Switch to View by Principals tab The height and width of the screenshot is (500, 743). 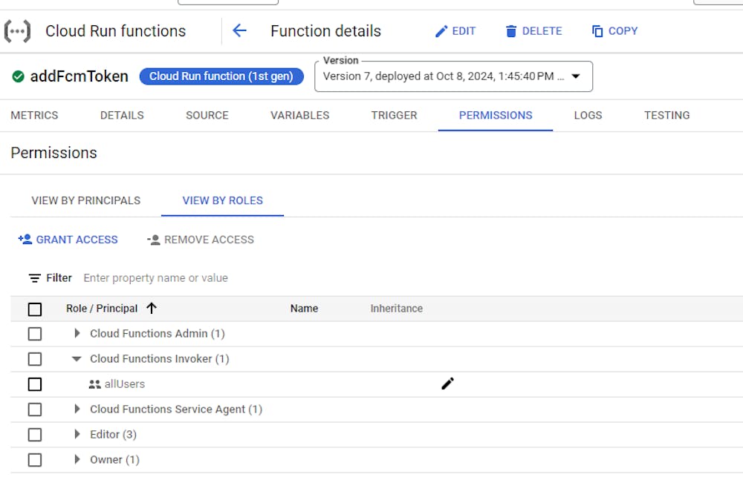85,200
